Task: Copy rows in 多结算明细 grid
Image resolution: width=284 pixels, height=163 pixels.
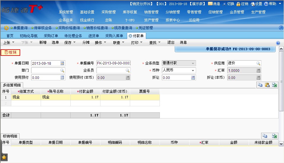Action: pyautogui.click(x=260, y=85)
